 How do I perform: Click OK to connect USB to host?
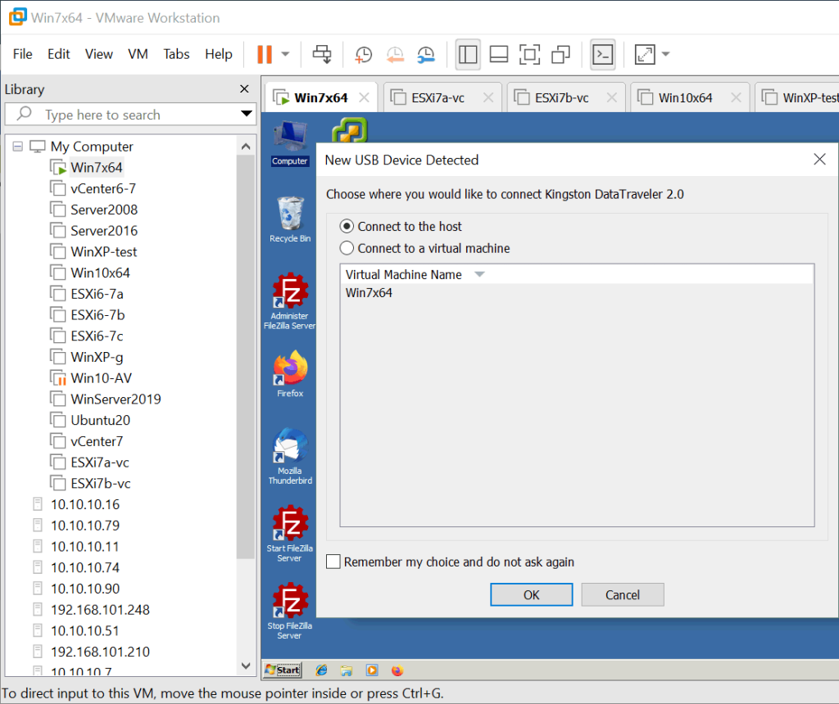(x=531, y=594)
